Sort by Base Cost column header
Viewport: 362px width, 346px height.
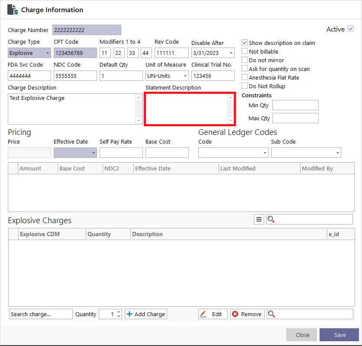pyautogui.click(x=80, y=168)
